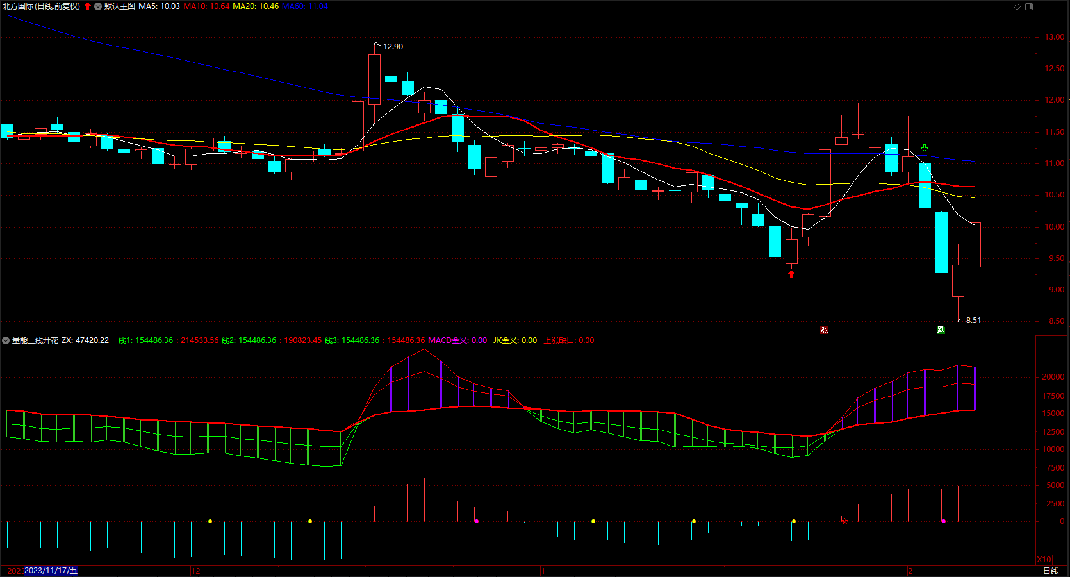
Task: Click the green 跌 marker on the chart
Action: click(x=941, y=330)
